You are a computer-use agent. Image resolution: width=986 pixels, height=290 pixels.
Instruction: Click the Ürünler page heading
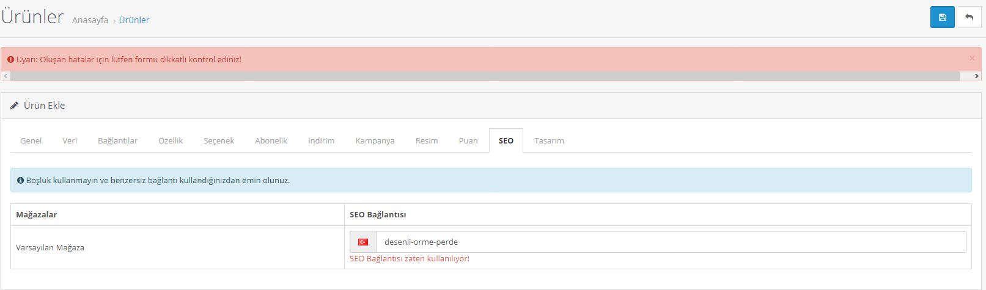click(x=32, y=17)
